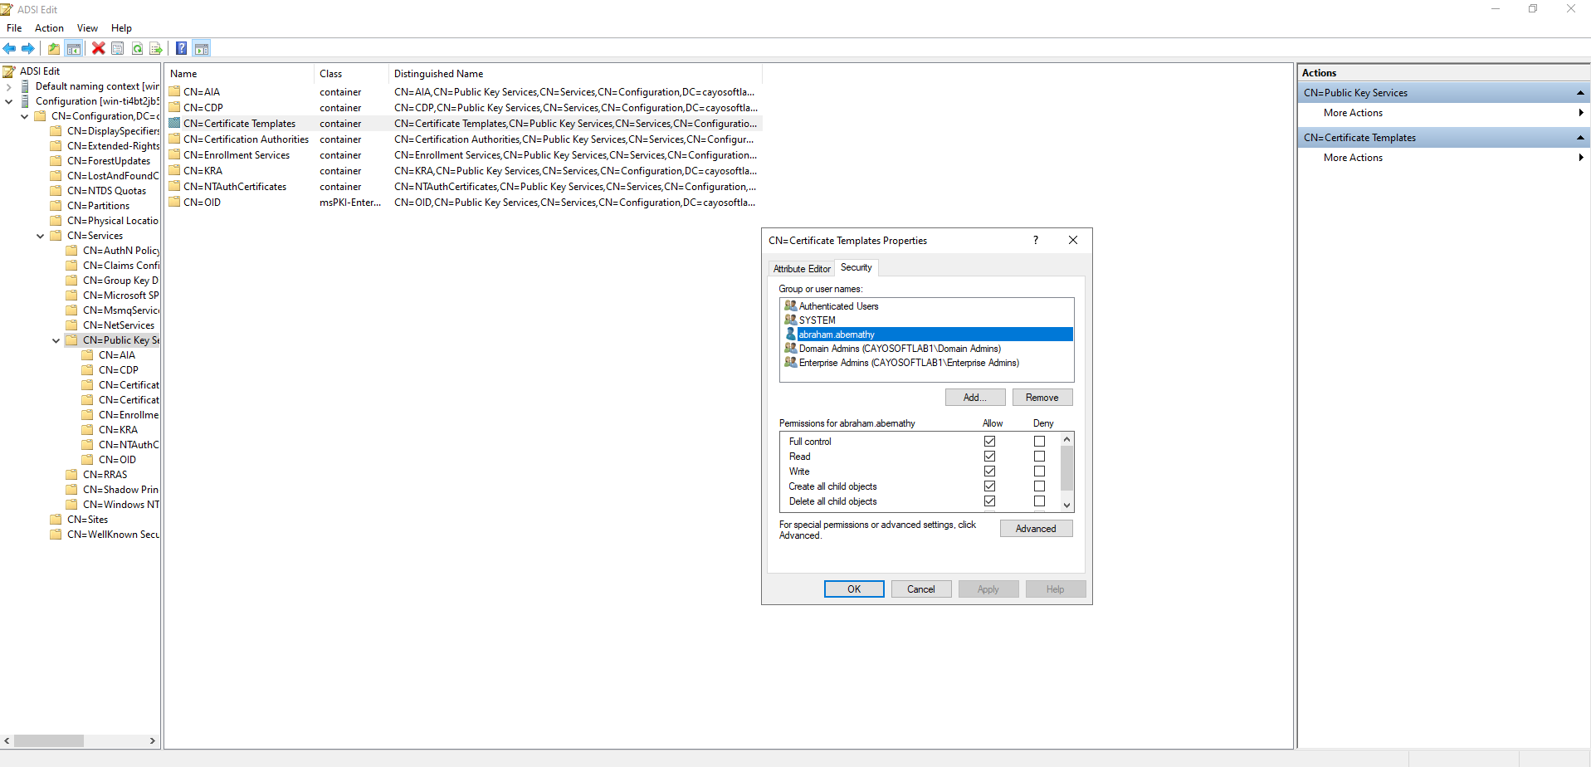Click the Export List icon

156,48
